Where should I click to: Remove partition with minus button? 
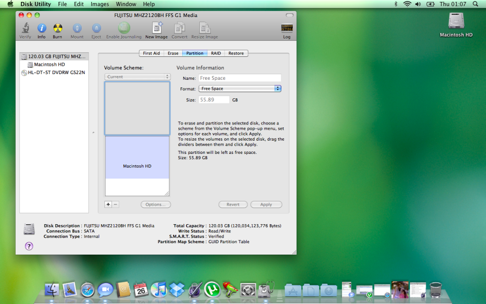pos(116,204)
